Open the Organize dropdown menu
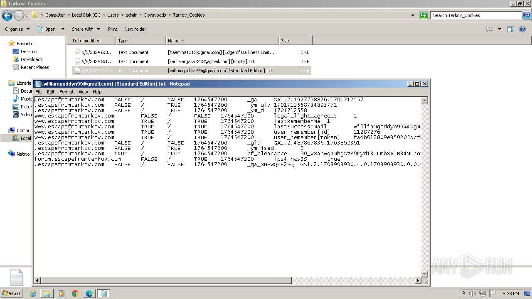The height and width of the screenshot is (299, 532). tap(17, 29)
